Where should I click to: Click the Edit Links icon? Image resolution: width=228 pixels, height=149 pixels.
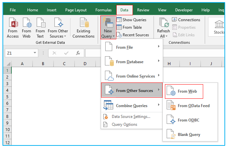[x=175, y=35]
